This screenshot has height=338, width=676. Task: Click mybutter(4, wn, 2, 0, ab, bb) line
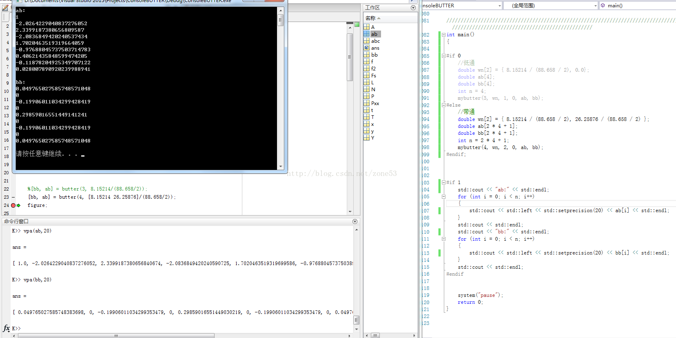point(500,147)
